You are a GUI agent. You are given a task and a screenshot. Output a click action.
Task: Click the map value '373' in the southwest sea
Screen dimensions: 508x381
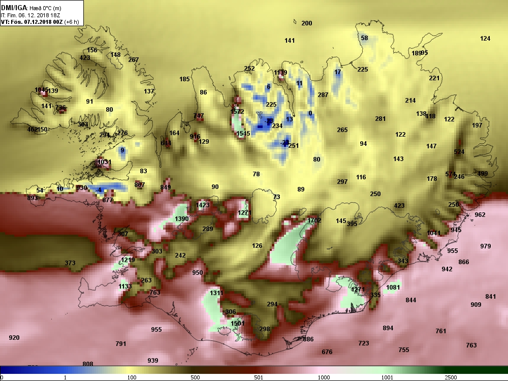[x=70, y=263]
